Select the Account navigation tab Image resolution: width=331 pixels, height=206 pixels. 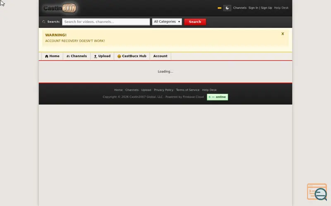(x=160, y=56)
